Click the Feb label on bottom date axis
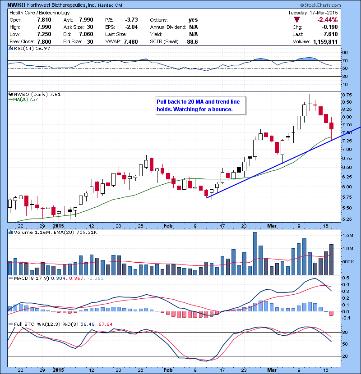 [x=168, y=369]
